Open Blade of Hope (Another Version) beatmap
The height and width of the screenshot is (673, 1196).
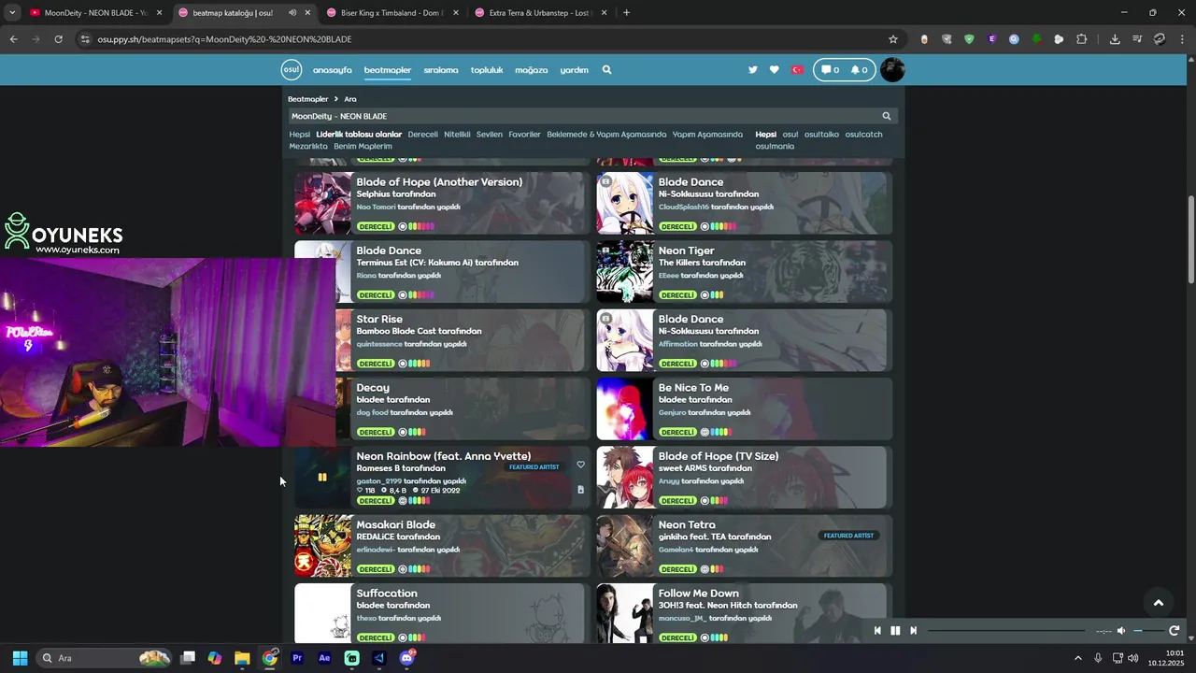click(439, 182)
